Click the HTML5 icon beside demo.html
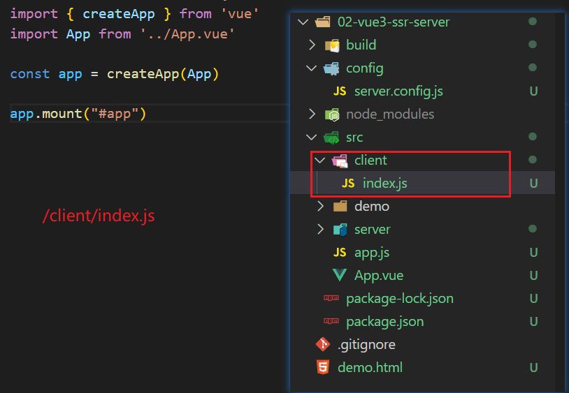The height and width of the screenshot is (393, 569). [x=323, y=367]
